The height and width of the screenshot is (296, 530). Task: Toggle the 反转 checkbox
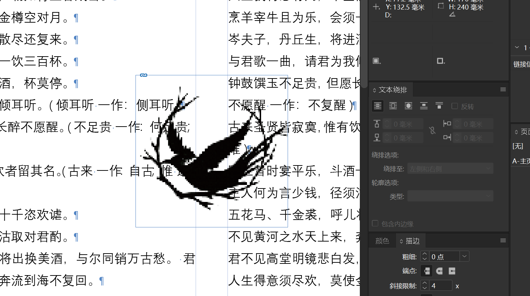[455, 106]
